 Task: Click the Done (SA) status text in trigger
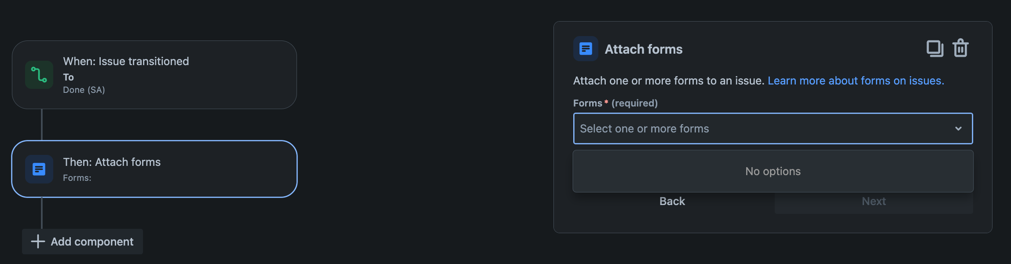click(84, 90)
